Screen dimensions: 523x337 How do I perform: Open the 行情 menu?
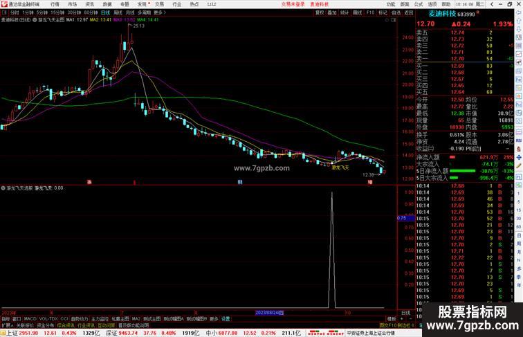click(x=55, y=4)
